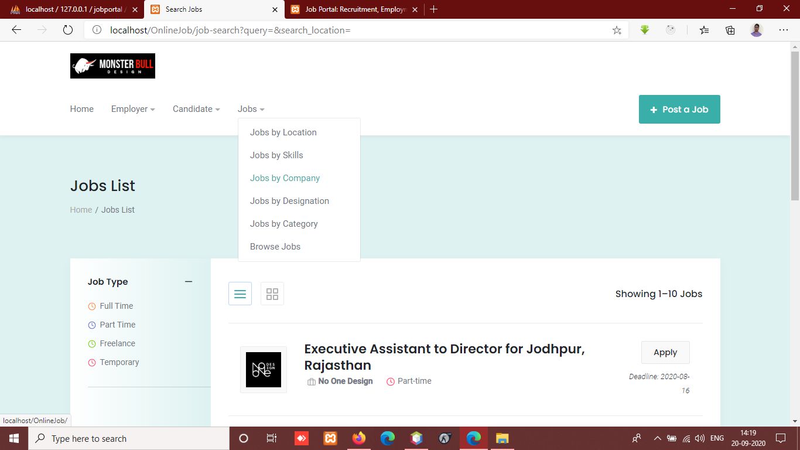Click the Windows taskbar search box
800x450 pixels.
tap(129, 438)
